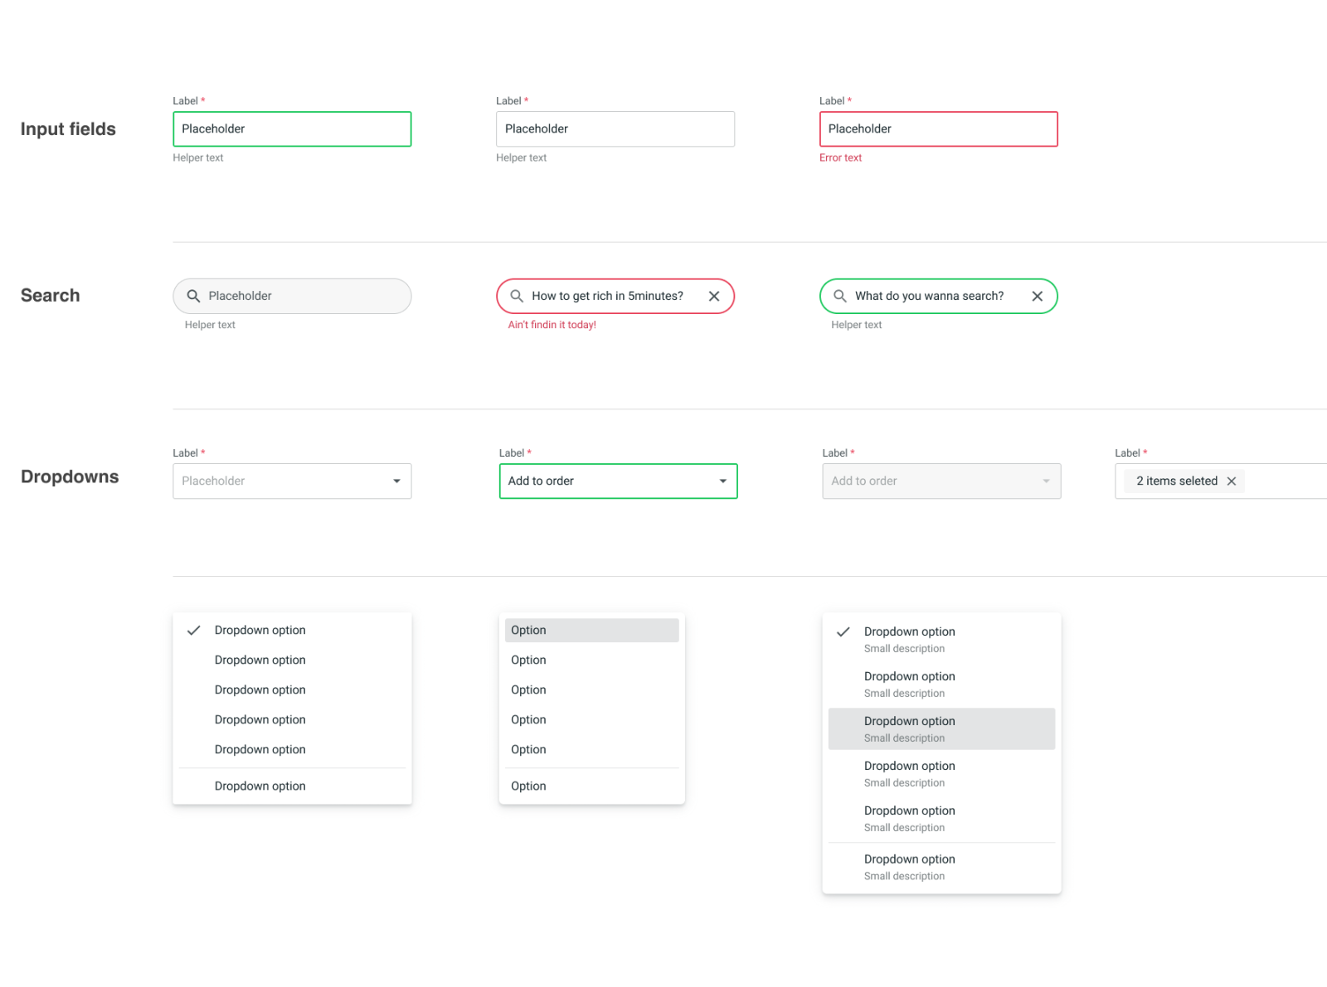Click the checkmark beside the first Dropdown option
The width and height of the screenshot is (1327, 987).
[193, 630]
